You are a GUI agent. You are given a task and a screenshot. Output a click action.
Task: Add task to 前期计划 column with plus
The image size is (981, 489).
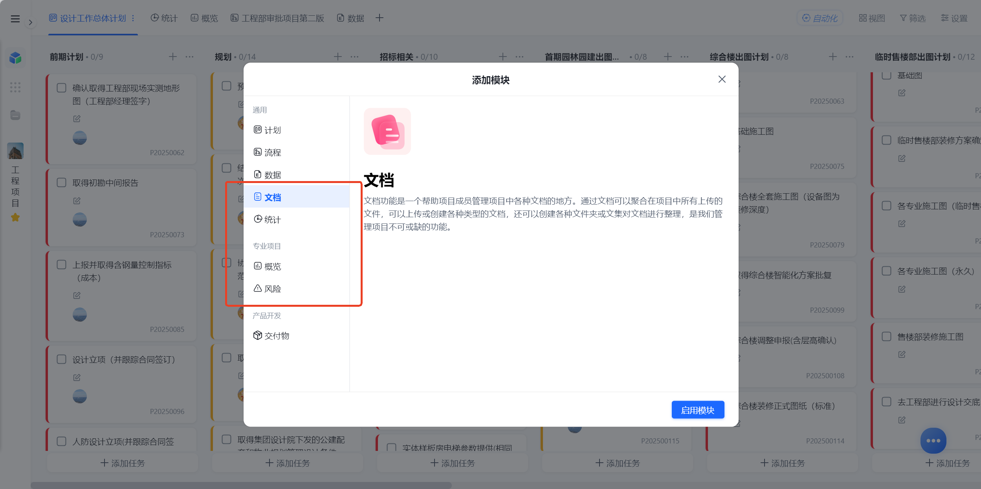click(x=172, y=57)
